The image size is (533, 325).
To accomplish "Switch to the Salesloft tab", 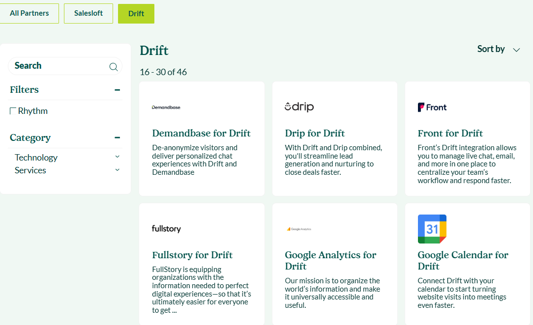I will pyautogui.click(x=89, y=14).
